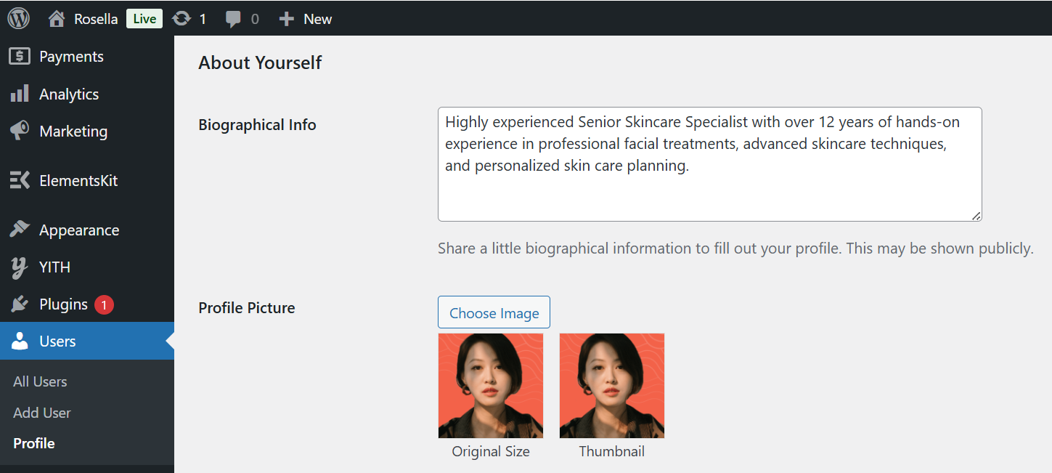Click inside the Biographical Info text box

coord(710,164)
